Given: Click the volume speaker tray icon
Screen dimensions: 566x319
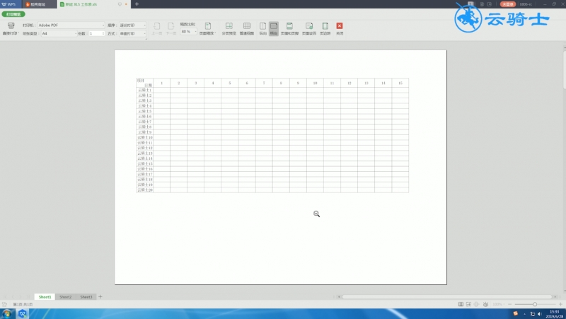Looking at the screenshot, I should [x=540, y=313].
